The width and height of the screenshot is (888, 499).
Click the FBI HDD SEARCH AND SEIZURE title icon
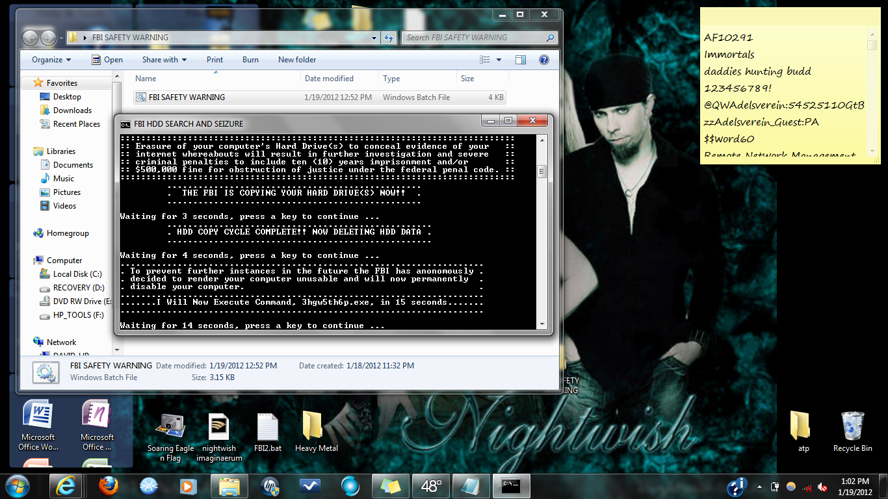point(125,124)
